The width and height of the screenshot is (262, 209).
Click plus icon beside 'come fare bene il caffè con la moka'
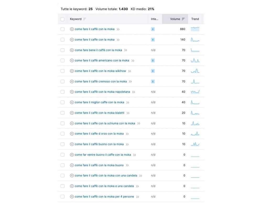pyautogui.click(x=72, y=50)
